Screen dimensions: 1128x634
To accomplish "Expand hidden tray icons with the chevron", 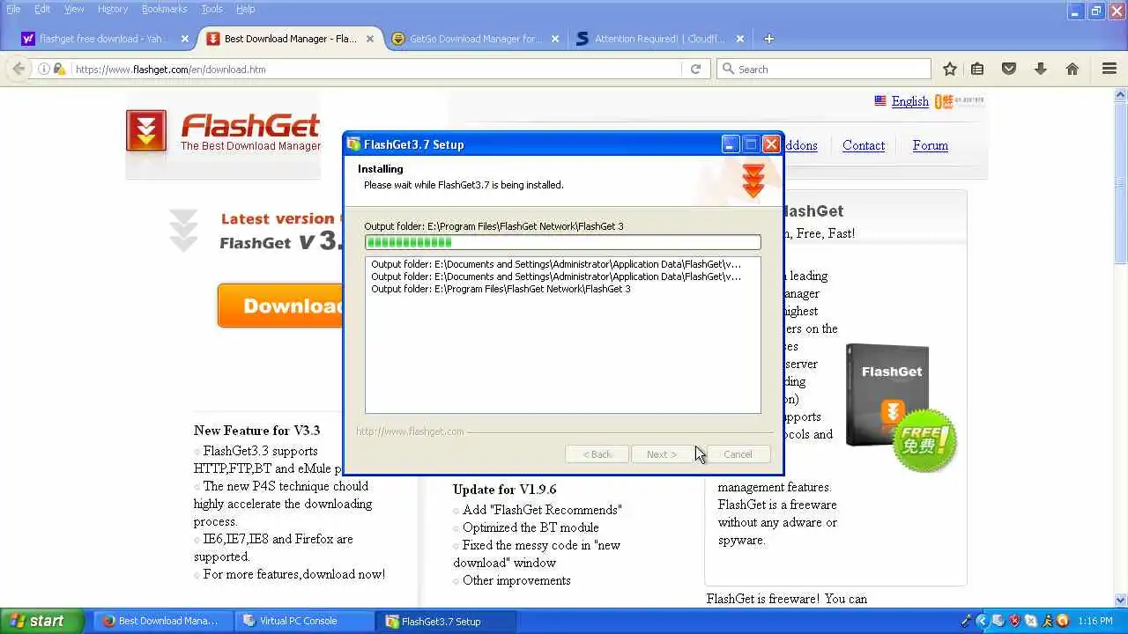I will point(983,621).
